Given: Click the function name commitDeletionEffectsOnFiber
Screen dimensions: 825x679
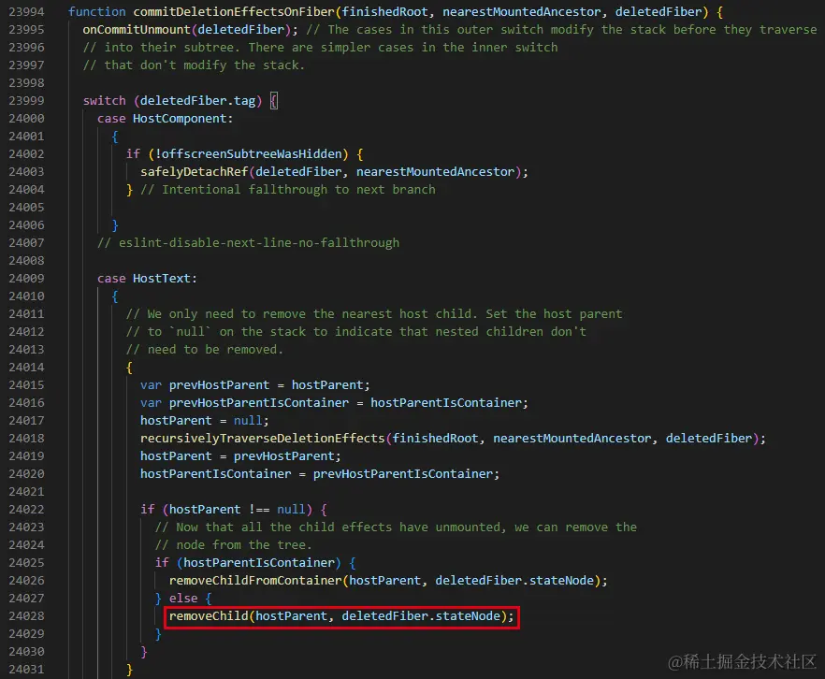Looking at the screenshot, I should [234, 11].
